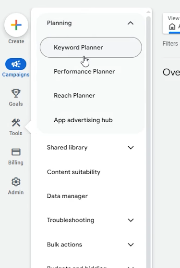180x268 pixels.
Task: Click the Filters label
Action: (x=170, y=44)
